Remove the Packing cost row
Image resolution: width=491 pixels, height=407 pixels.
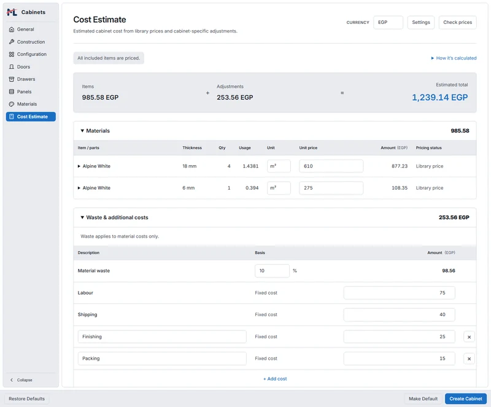point(469,359)
